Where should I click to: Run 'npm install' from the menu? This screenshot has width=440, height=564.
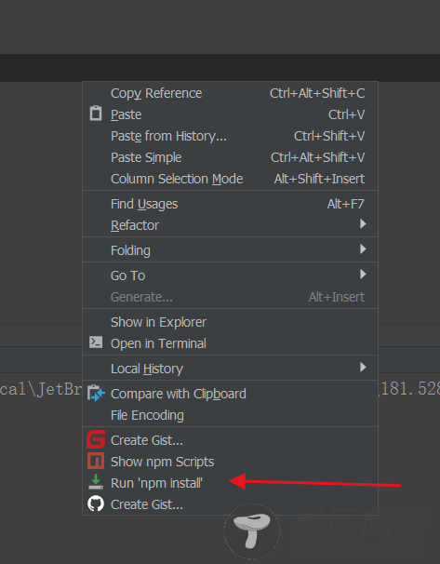pyautogui.click(x=230, y=483)
